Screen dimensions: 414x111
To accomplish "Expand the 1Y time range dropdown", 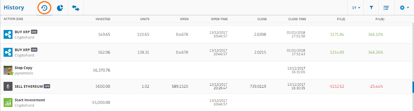I will pos(356,8).
